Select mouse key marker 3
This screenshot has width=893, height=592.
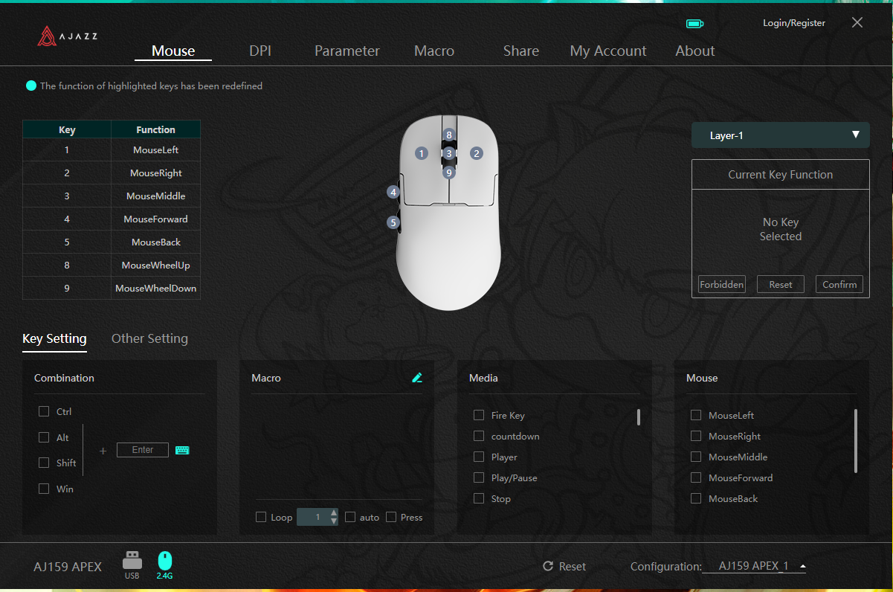coord(448,153)
